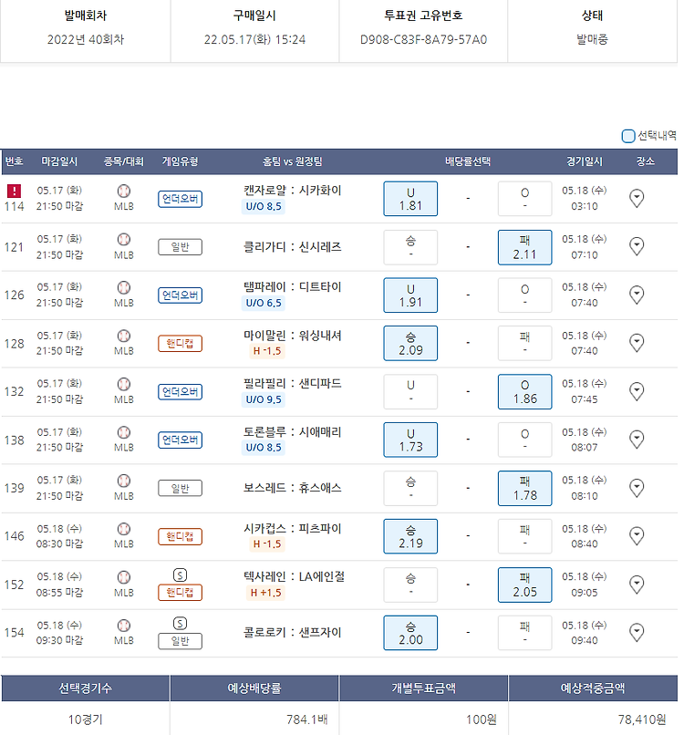Screen dimensions: 684x735
Task: Click baseball icon in match 152 row
Action: pyautogui.click(x=124, y=577)
